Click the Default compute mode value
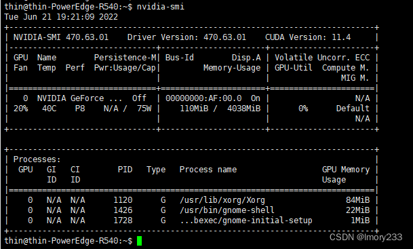The height and width of the screenshot is (249, 413). tap(353, 109)
